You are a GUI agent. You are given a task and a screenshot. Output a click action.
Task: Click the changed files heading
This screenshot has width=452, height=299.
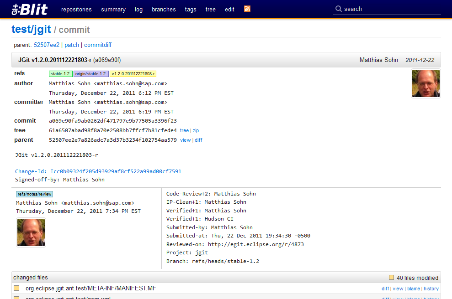(x=31, y=278)
